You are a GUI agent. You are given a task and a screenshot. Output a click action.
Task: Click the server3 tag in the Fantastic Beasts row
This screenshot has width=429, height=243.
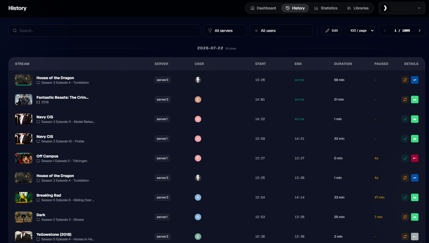(163, 100)
